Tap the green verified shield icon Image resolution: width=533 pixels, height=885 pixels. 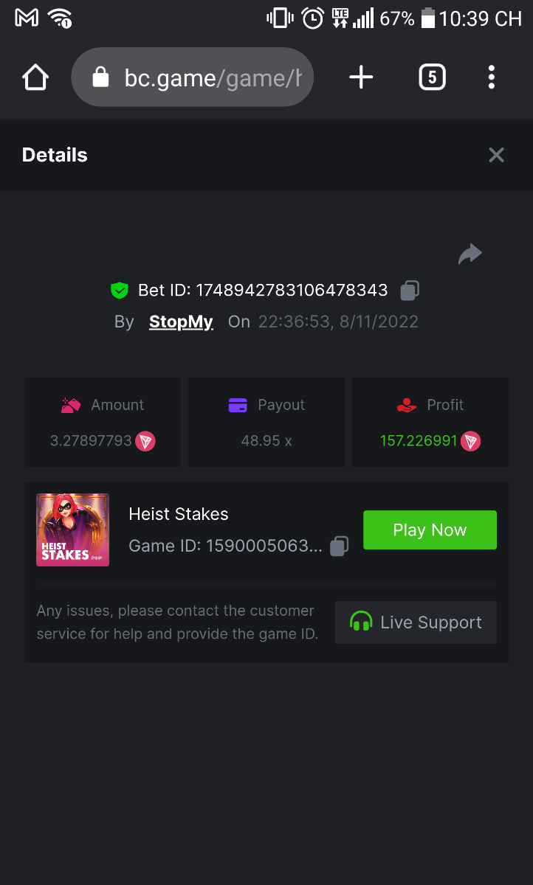click(119, 291)
